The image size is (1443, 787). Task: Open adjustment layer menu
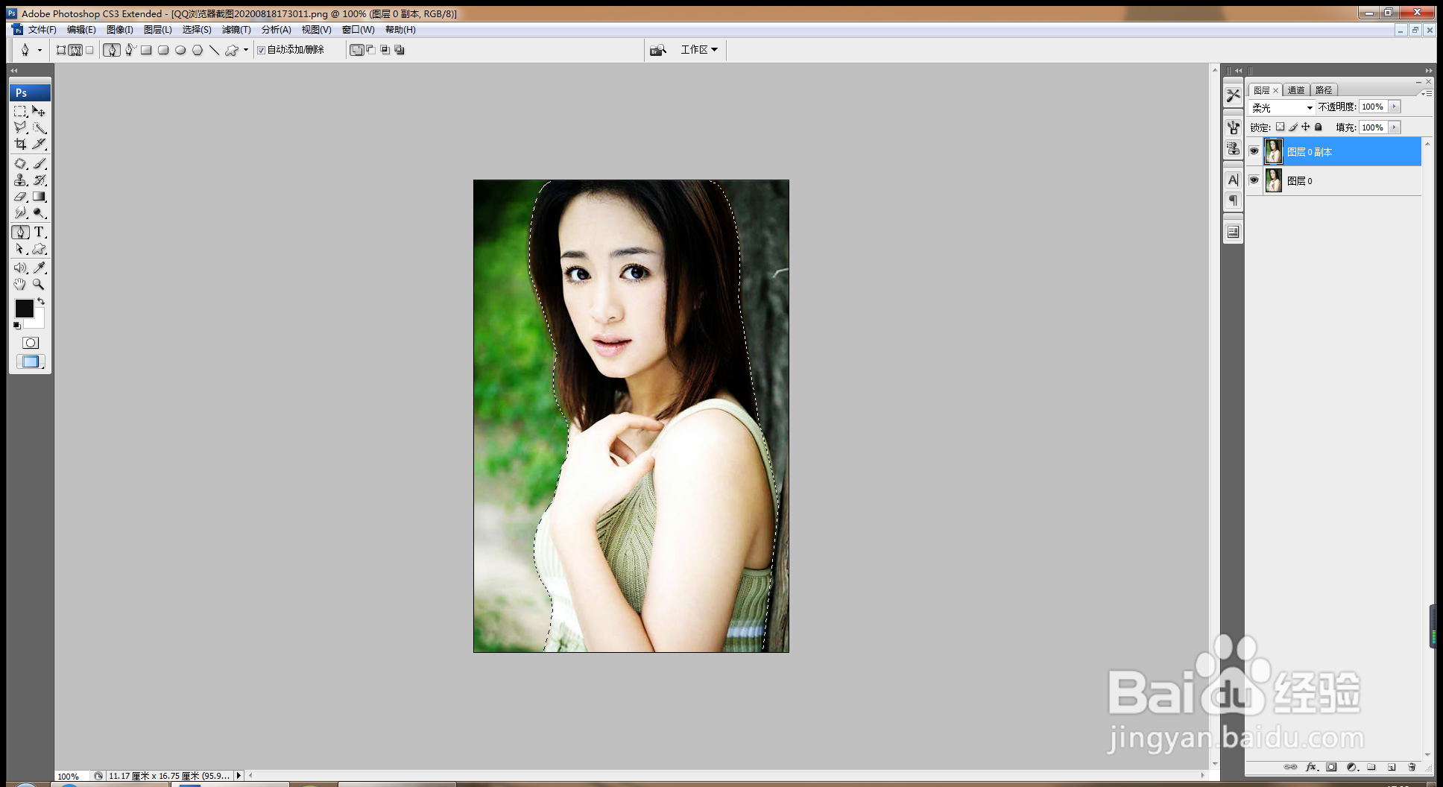point(1351,767)
